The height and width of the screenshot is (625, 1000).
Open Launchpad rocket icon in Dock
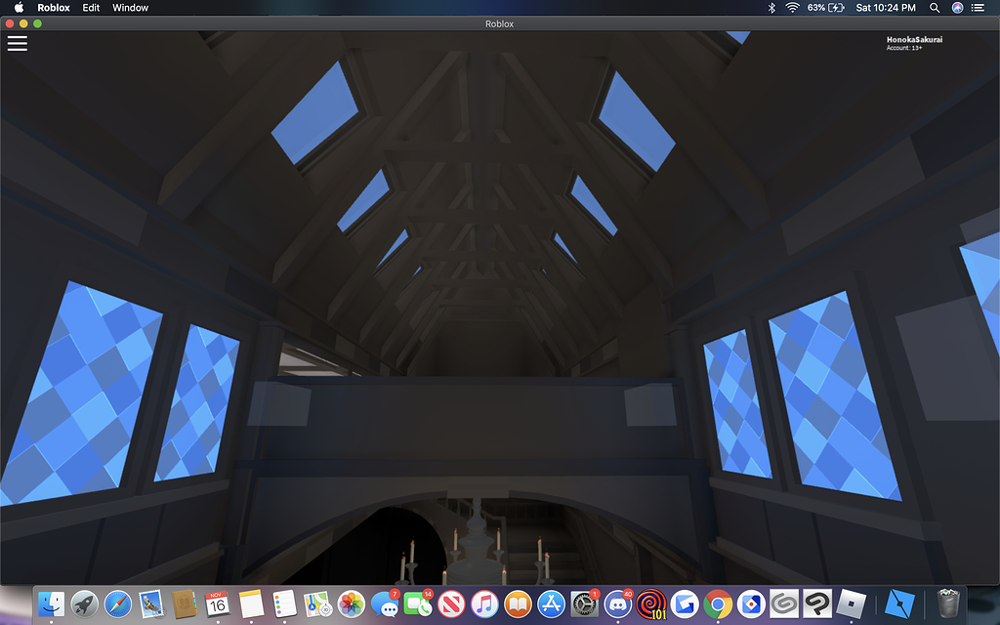(84, 604)
